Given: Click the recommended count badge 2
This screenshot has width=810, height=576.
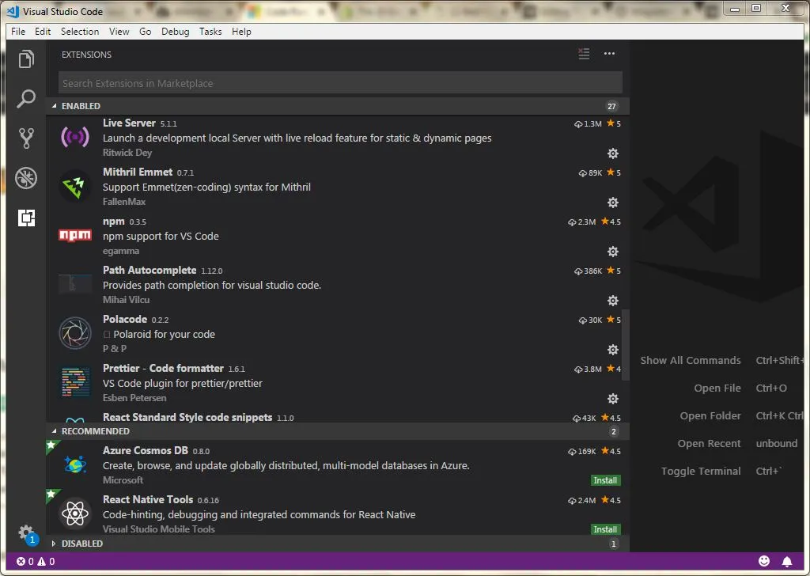Looking at the screenshot, I should [x=614, y=431].
